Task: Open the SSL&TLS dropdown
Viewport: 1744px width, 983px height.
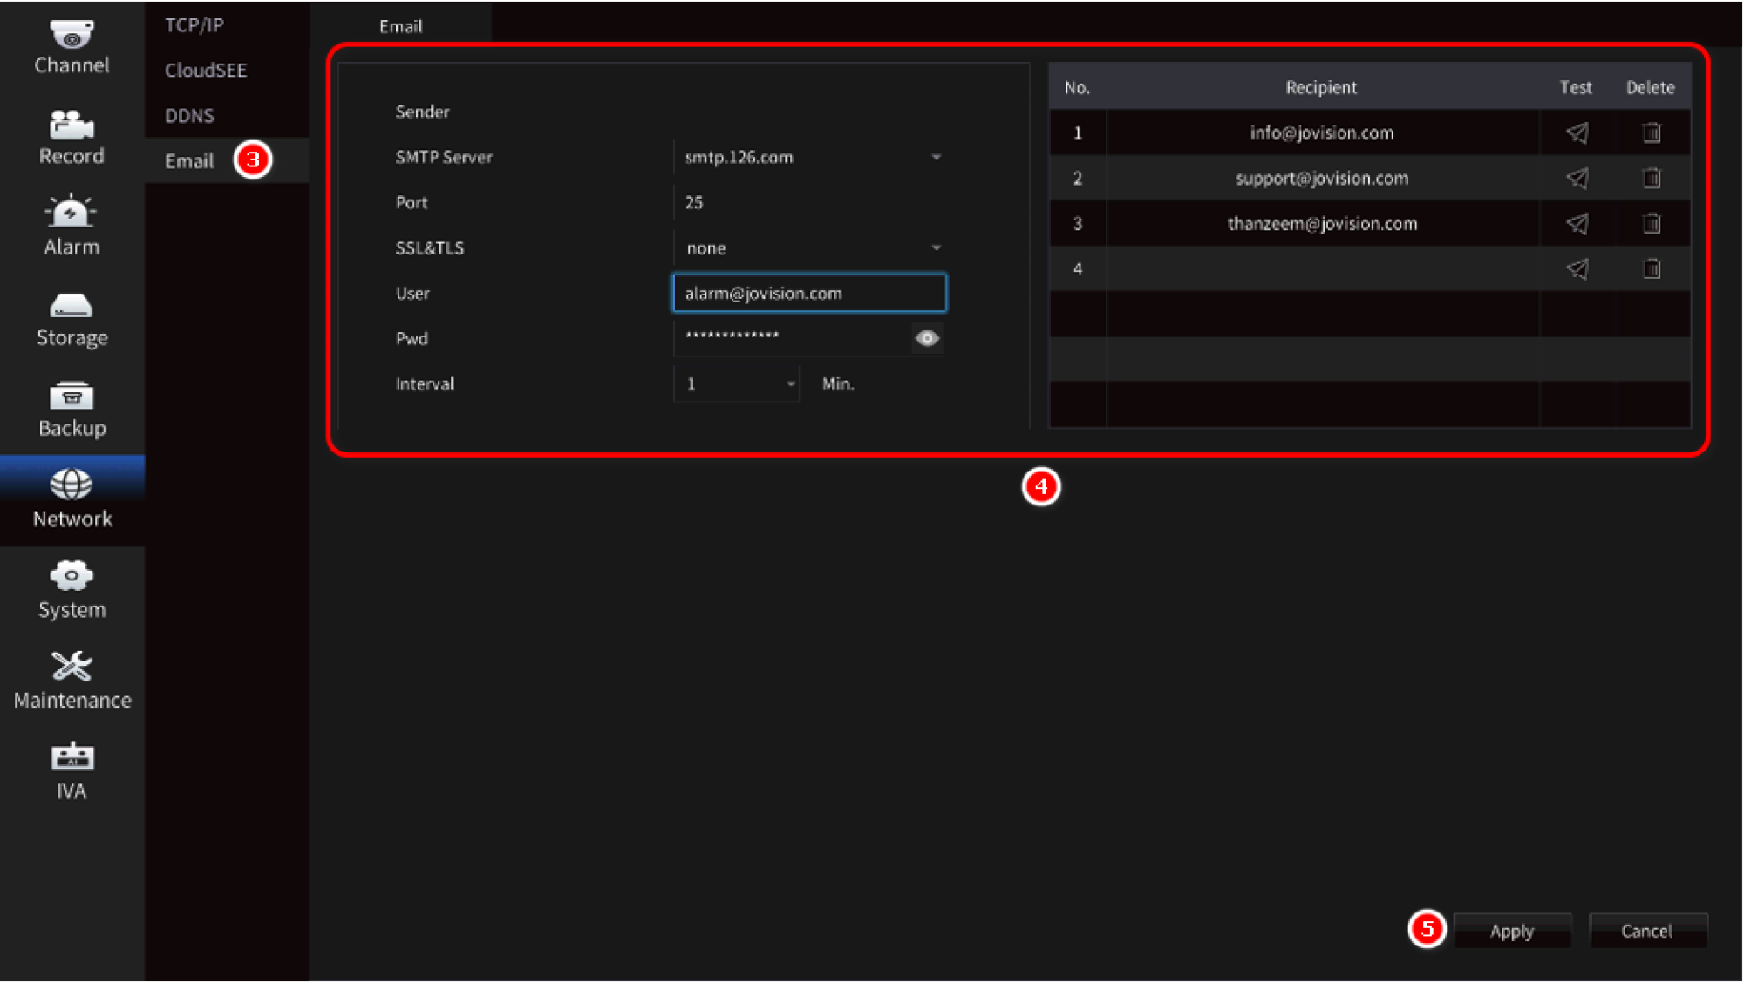Action: click(936, 248)
